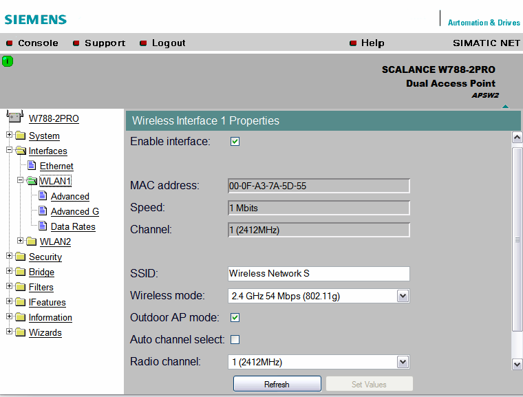
Task: Expand the Security tree node
Action: 10,255
